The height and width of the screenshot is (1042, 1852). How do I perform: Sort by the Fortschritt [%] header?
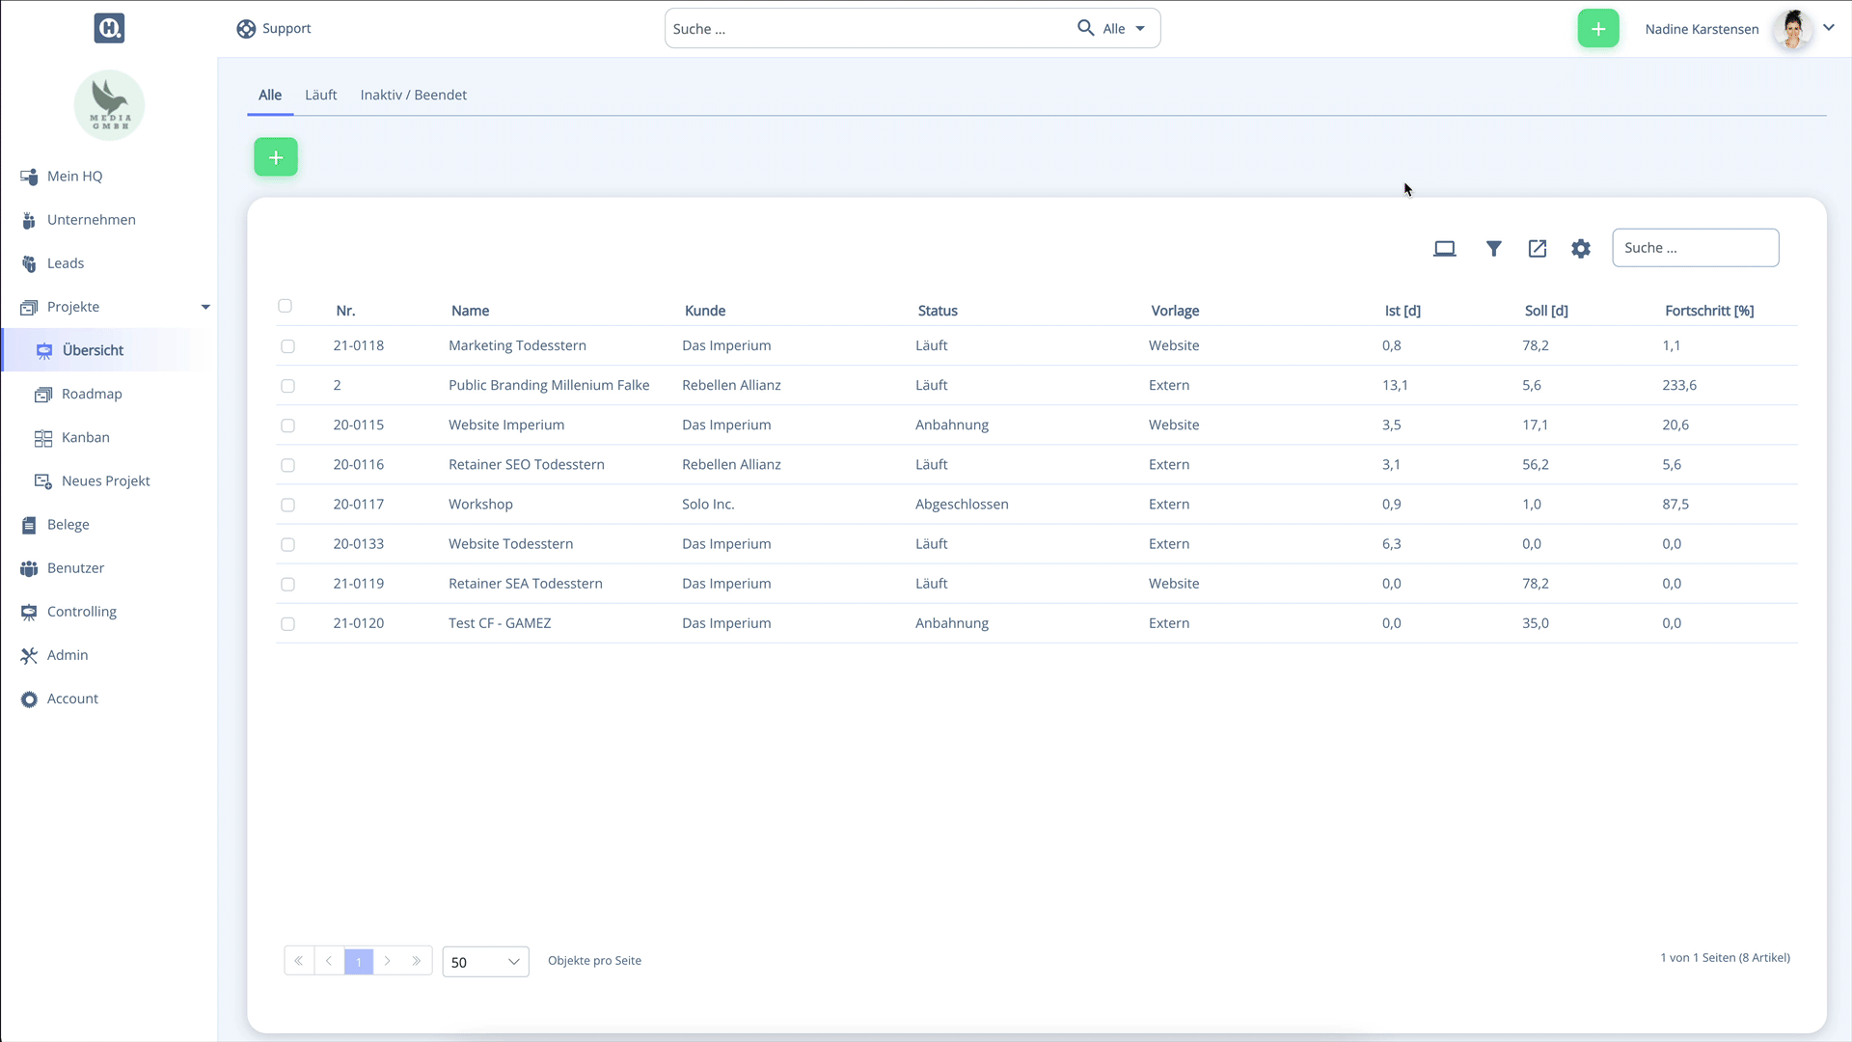1709,311
